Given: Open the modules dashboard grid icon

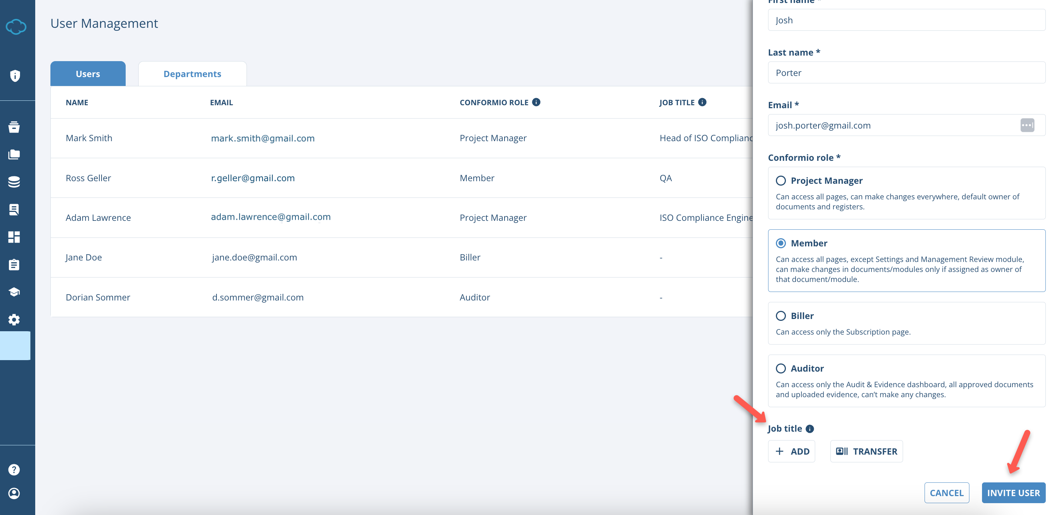Looking at the screenshot, I should (x=15, y=237).
